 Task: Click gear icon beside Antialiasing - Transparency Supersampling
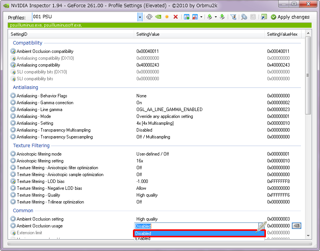13,137
